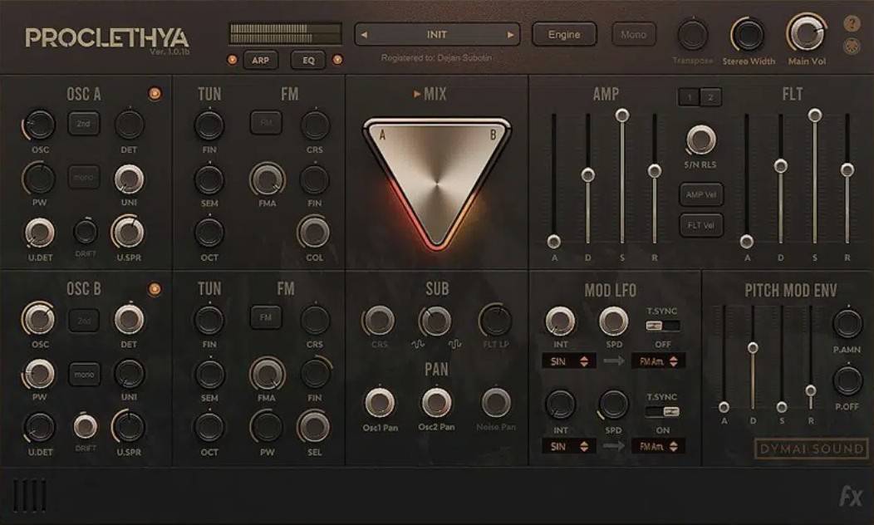Toggle the ARP enable LED

click(233, 60)
